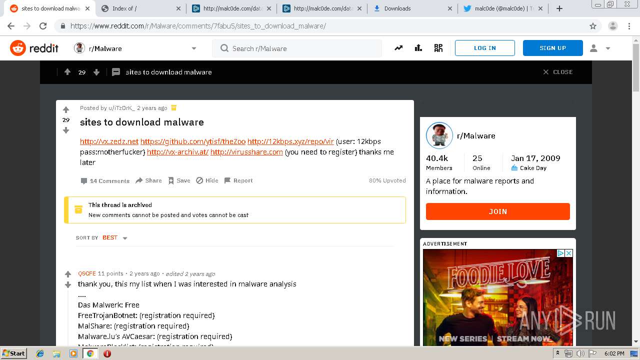Open the virusshare.com link
The width and height of the screenshot is (640, 360).
tap(246, 152)
